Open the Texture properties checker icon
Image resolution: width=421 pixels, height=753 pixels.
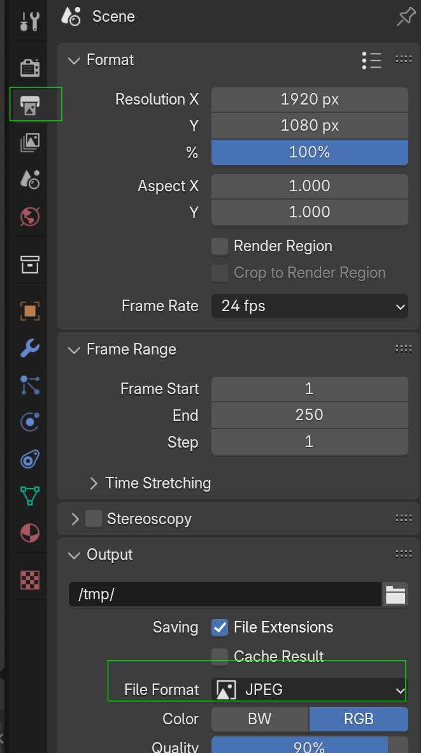29,579
